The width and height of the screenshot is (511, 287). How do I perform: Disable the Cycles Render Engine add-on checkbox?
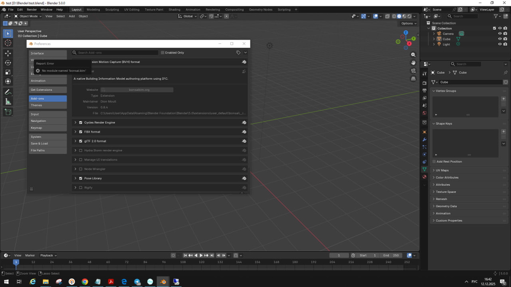coord(80,122)
